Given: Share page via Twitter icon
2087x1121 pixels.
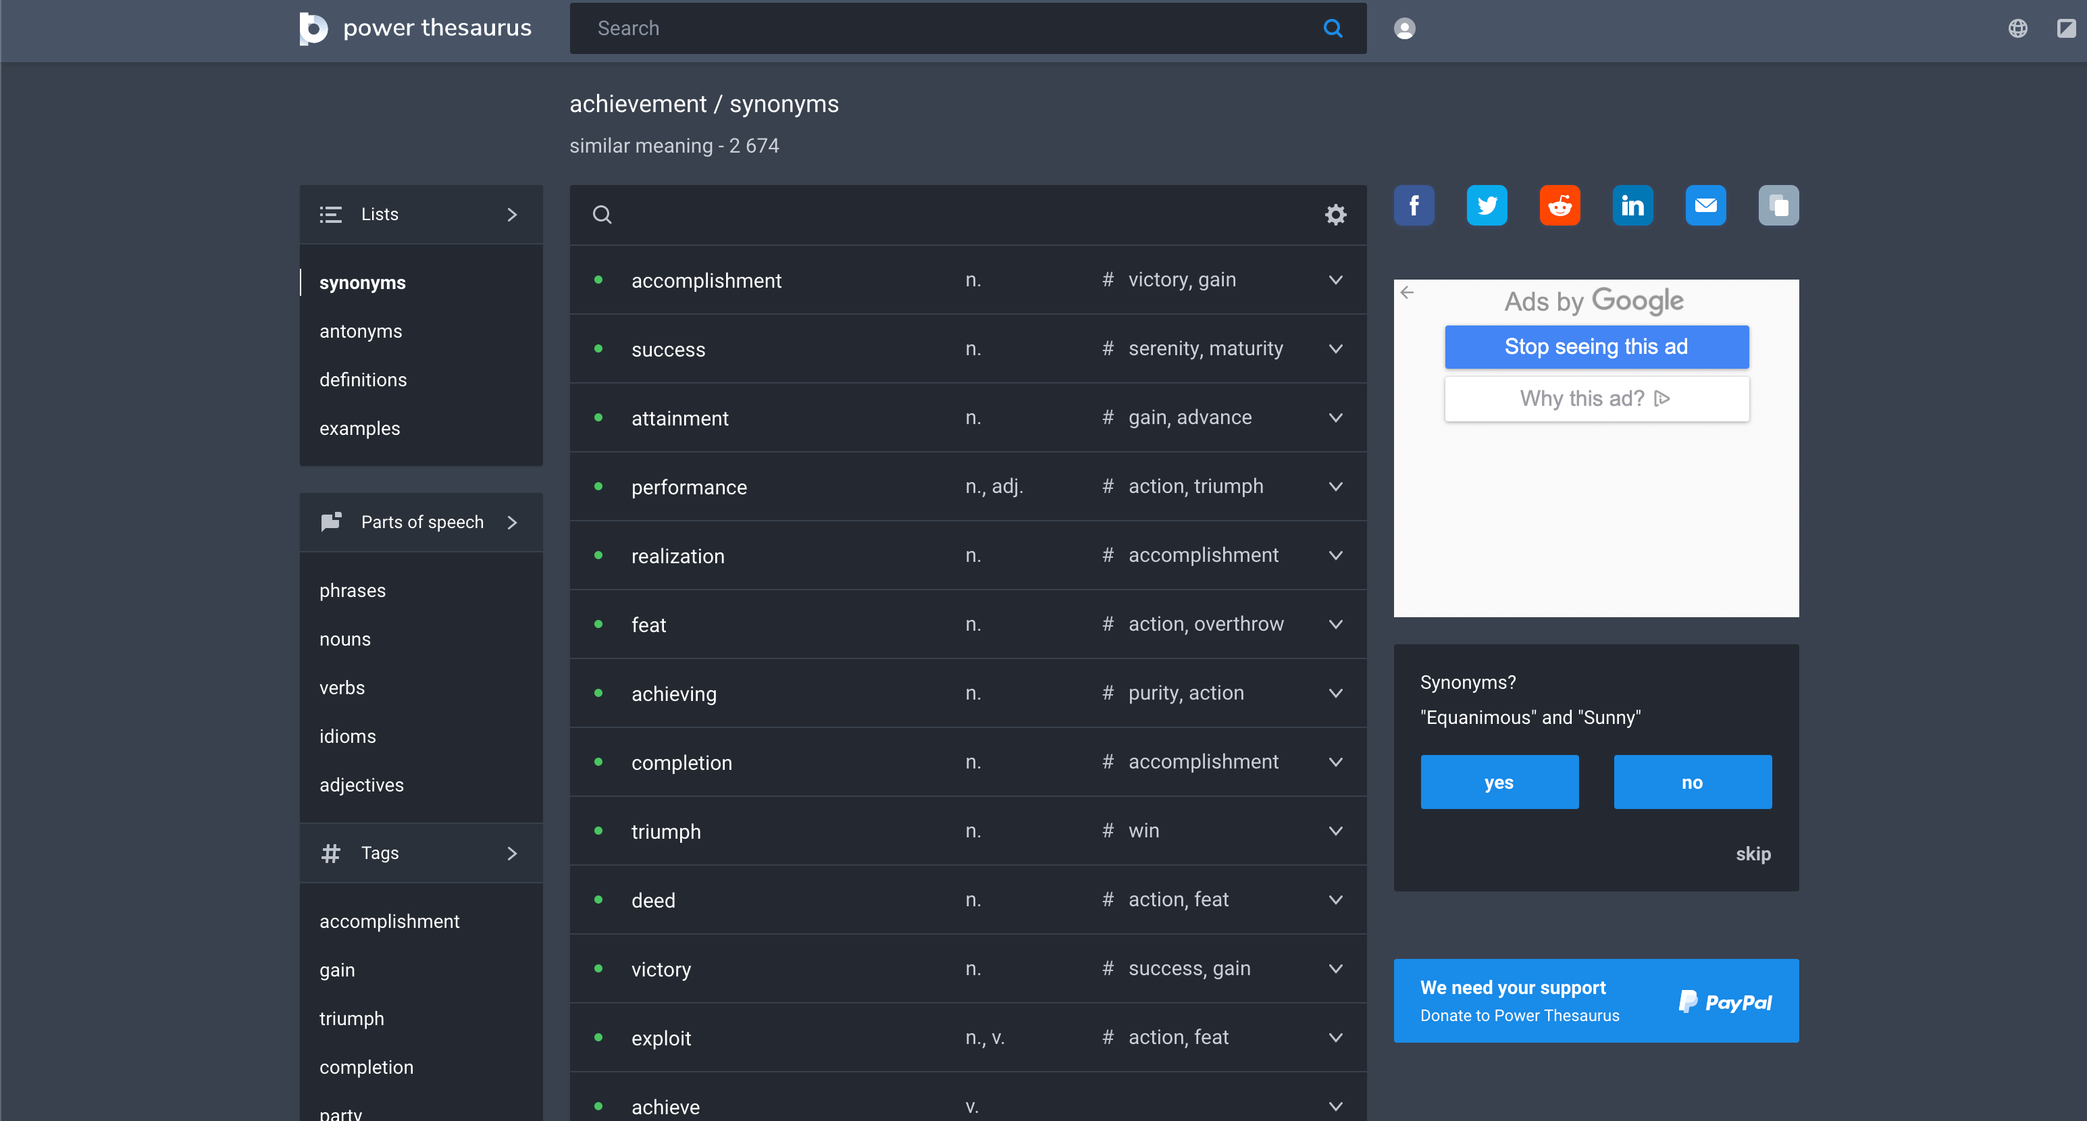Looking at the screenshot, I should [x=1487, y=206].
